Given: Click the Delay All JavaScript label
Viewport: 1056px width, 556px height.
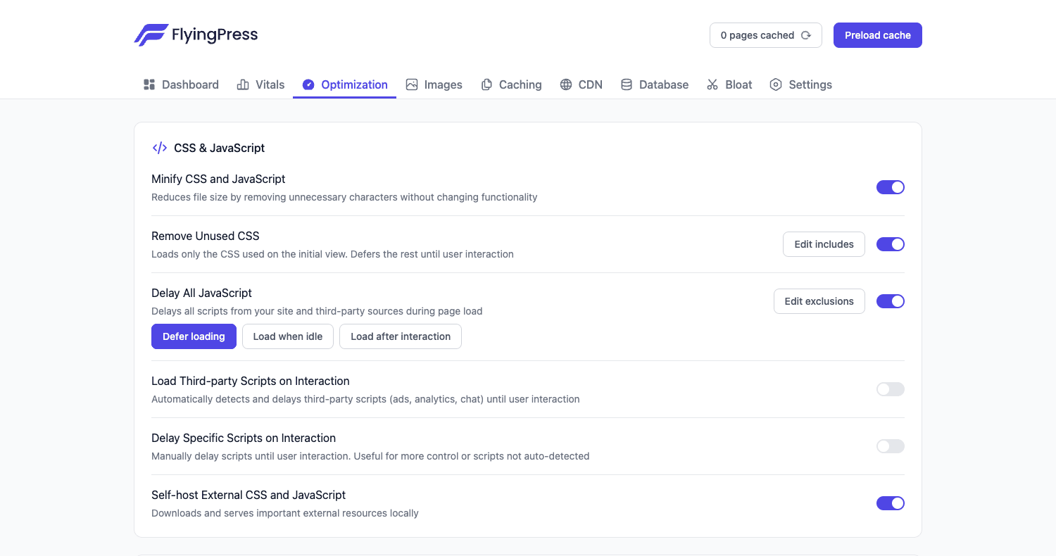Looking at the screenshot, I should [201, 293].
